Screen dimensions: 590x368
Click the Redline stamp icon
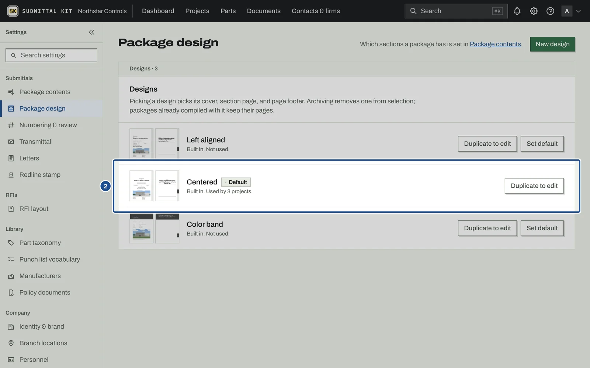pos(11,175)
